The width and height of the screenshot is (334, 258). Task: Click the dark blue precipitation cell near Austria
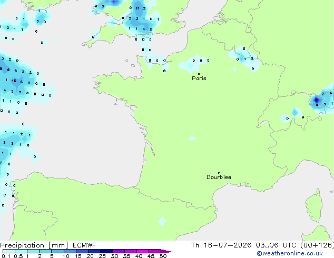coord(316,100)
